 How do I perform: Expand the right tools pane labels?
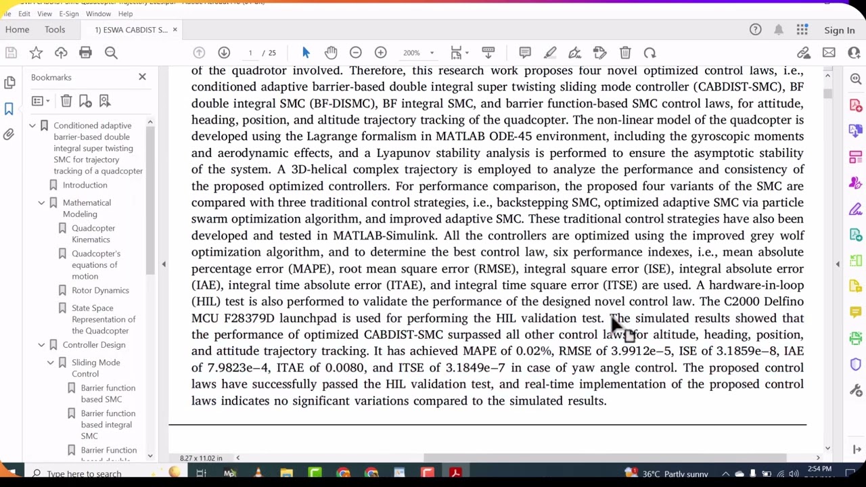pos(857,449)
